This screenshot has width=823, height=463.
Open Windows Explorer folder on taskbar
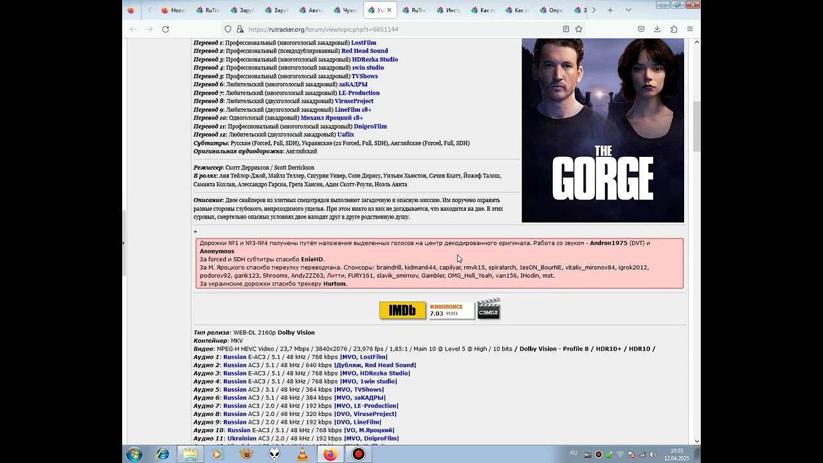click(x=191, y=454)
